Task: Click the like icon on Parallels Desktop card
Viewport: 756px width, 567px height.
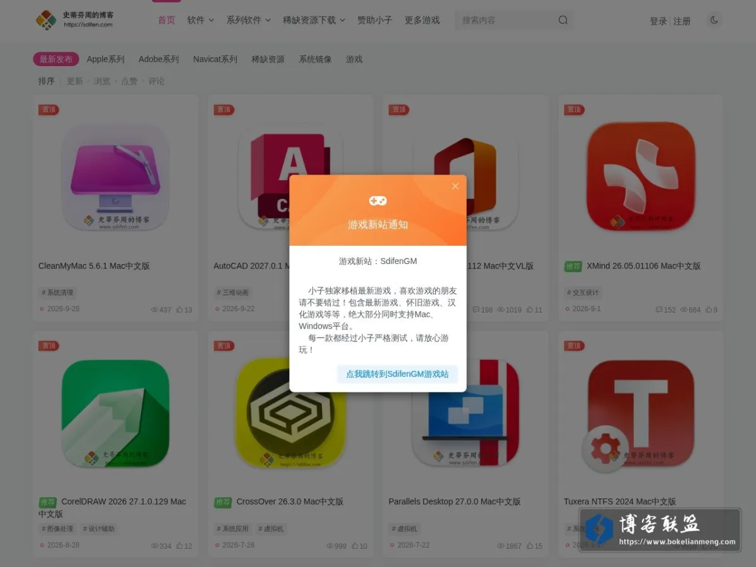Action: pyautogui.click(x=530, y=546)
